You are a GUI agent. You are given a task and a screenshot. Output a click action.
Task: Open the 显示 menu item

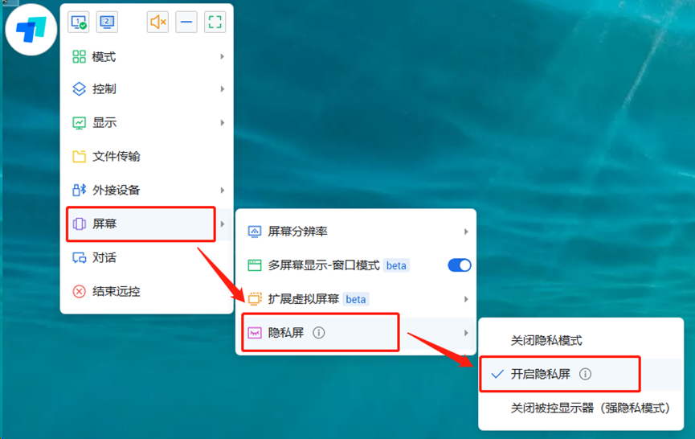tap(147, 123)
